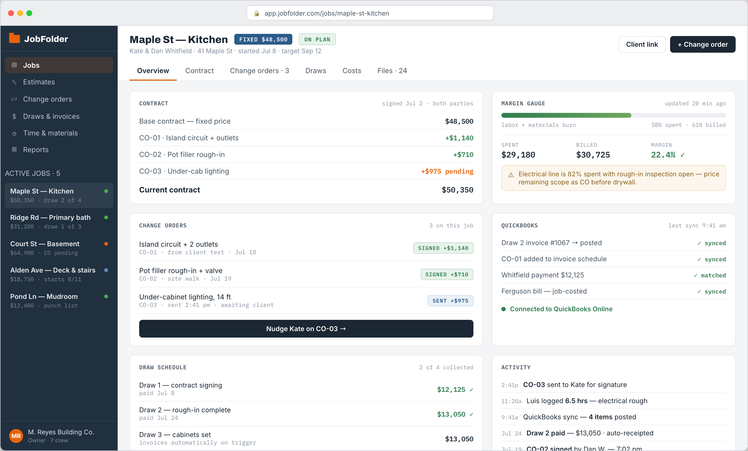The width and height of the screenshot is (748, 451).
Task: Open the Jobs section in sidebar
Action: pyautogui.click(x=59, y=65)
